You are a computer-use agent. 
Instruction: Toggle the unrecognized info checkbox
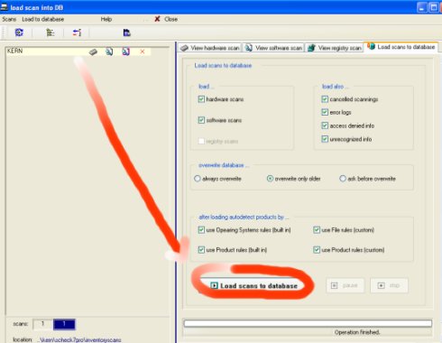coord(325,139)
